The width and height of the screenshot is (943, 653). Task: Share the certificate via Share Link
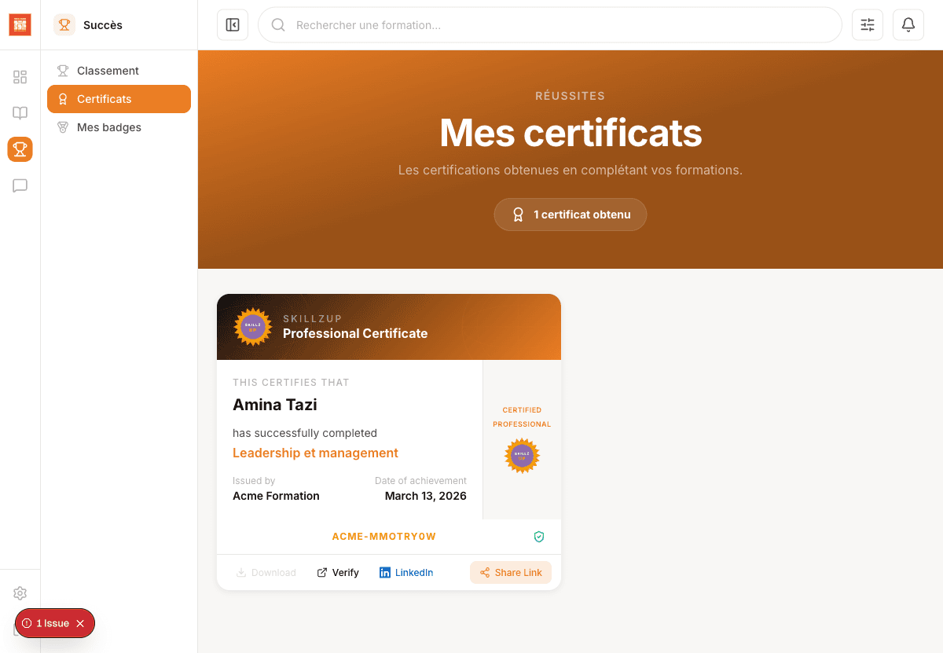[511, 572]
